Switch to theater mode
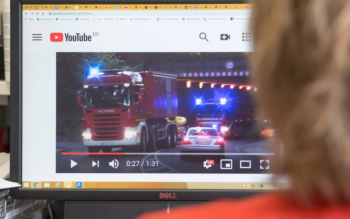 point(245,164)
